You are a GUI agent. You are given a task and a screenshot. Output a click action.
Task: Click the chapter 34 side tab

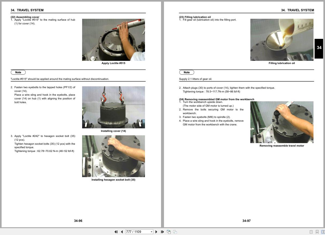click(x=319, y=49)
